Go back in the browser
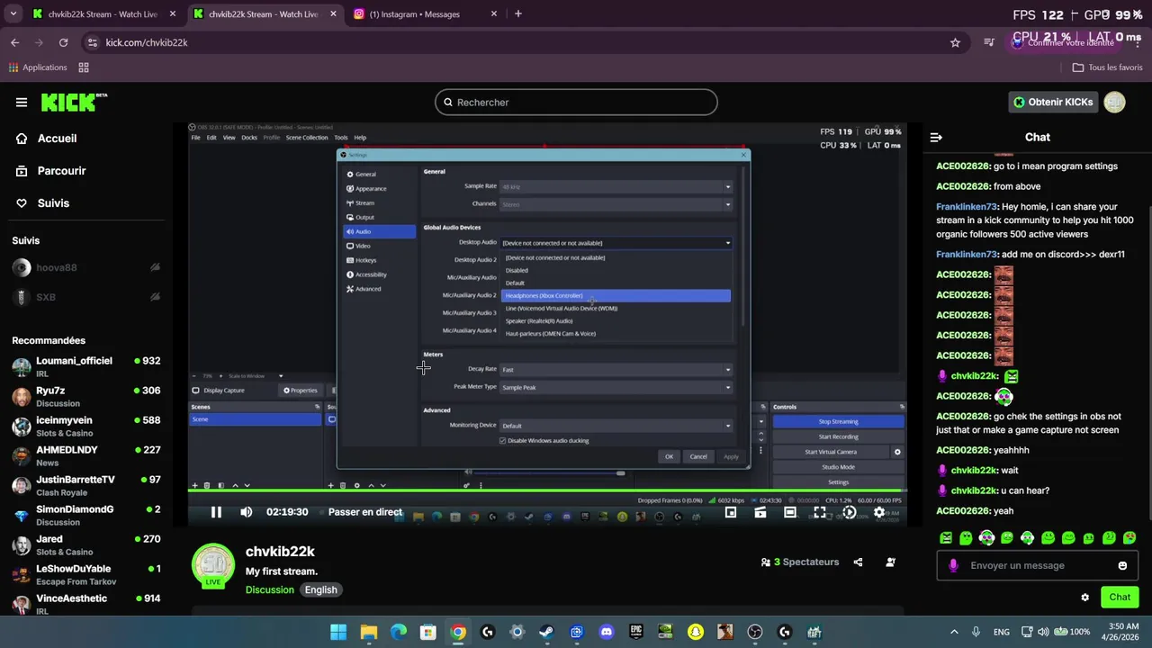1152x648 pixels. coord(14,42)
